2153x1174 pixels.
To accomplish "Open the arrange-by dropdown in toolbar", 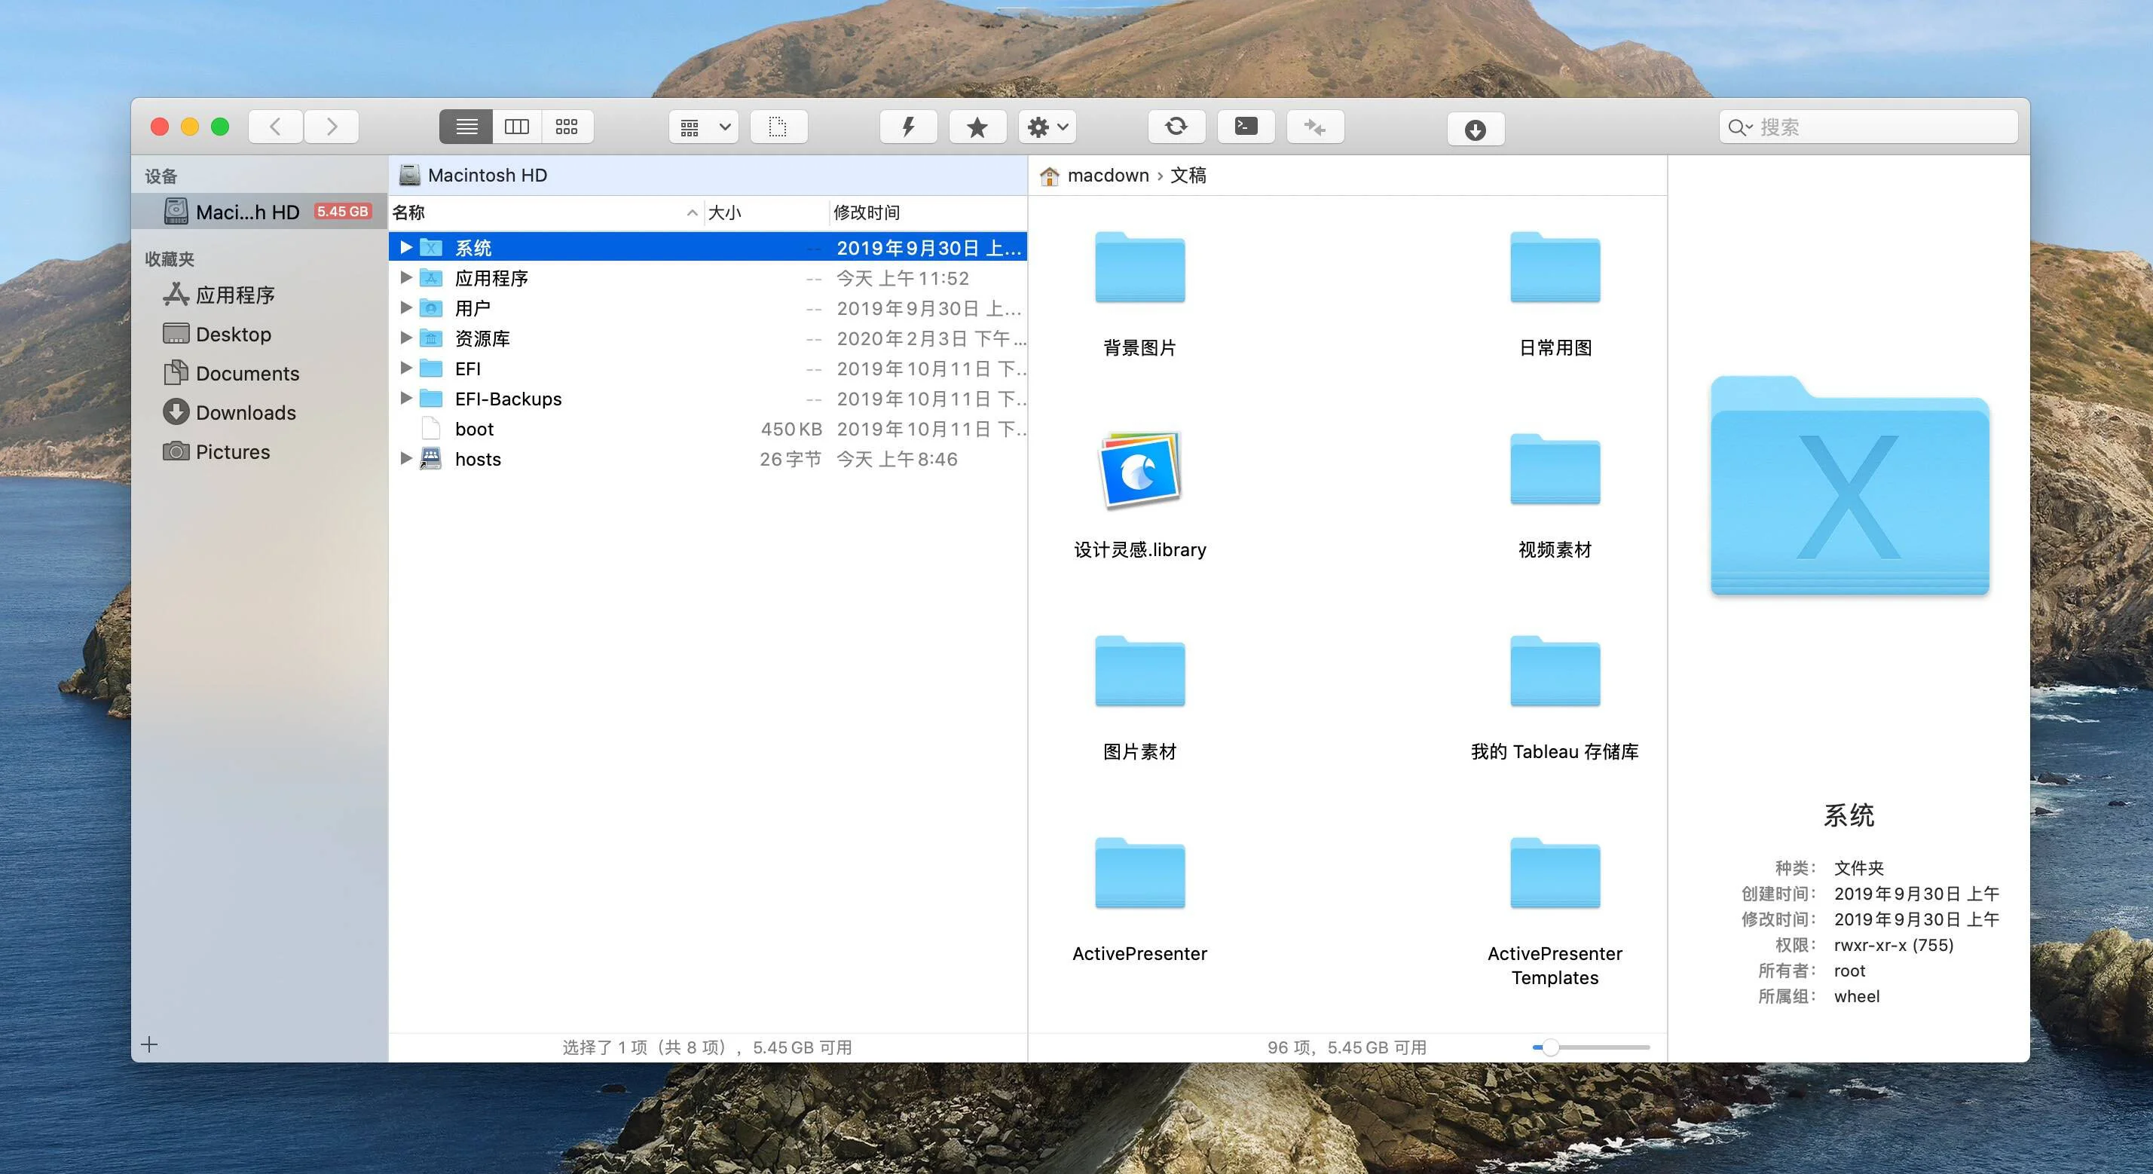I will point(704,126).
